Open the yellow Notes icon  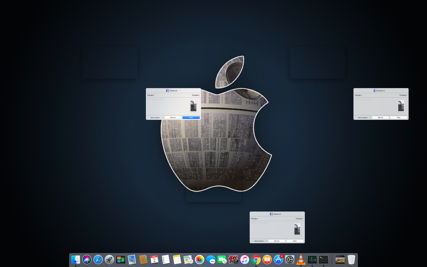(x=177, y=260)
